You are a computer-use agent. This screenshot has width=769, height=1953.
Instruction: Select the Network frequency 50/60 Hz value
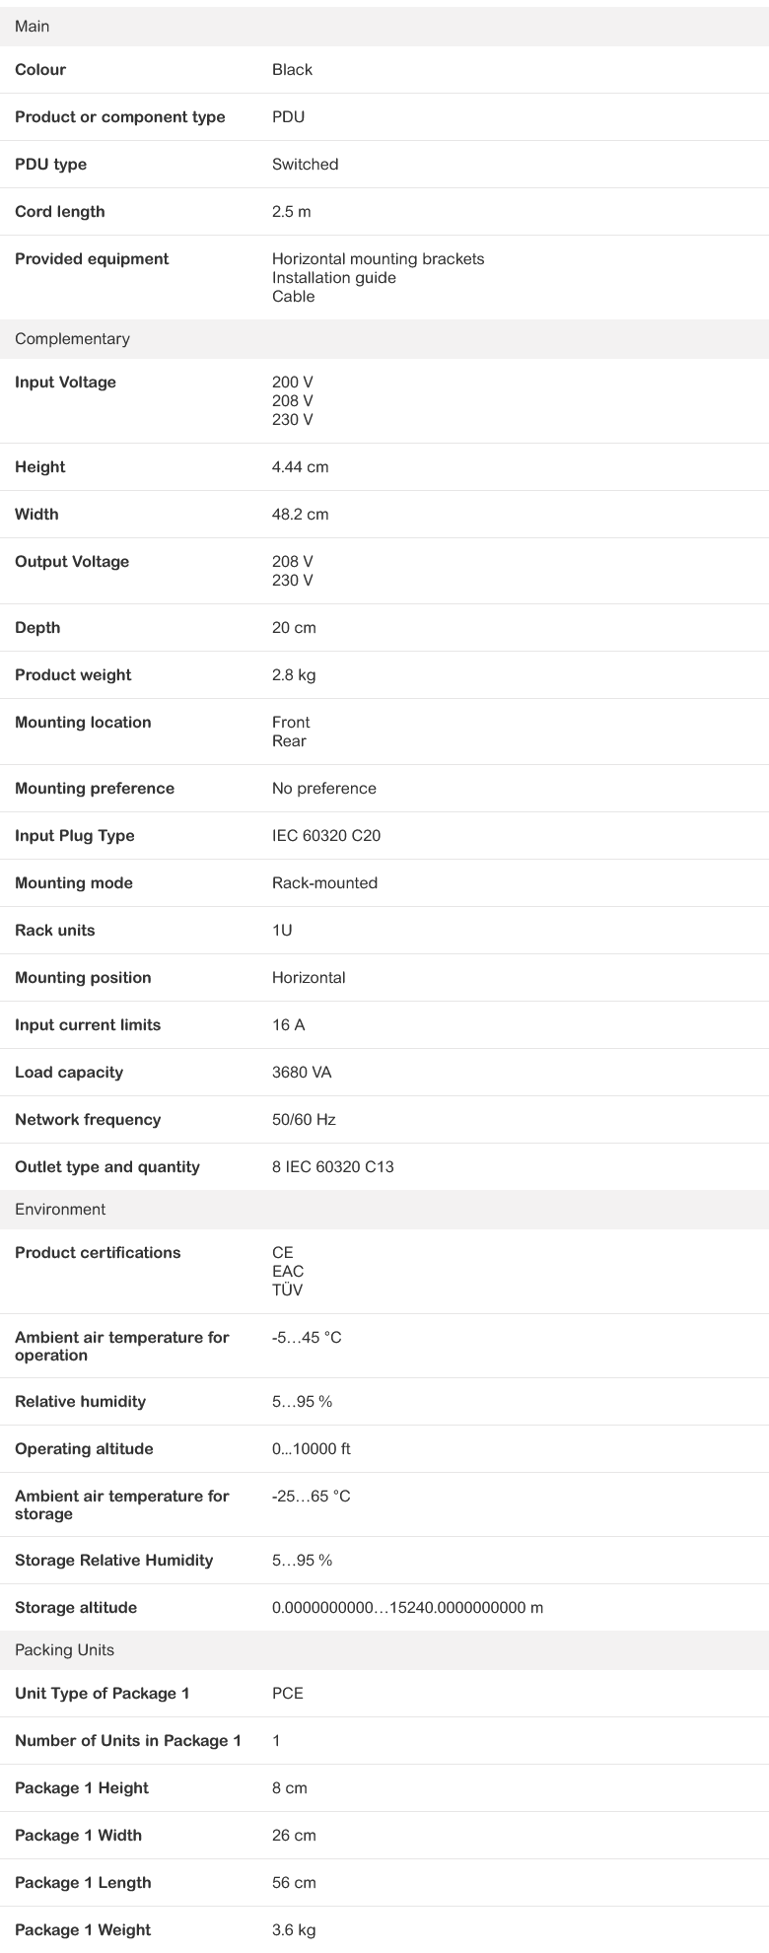click(x=305, y=1120)
